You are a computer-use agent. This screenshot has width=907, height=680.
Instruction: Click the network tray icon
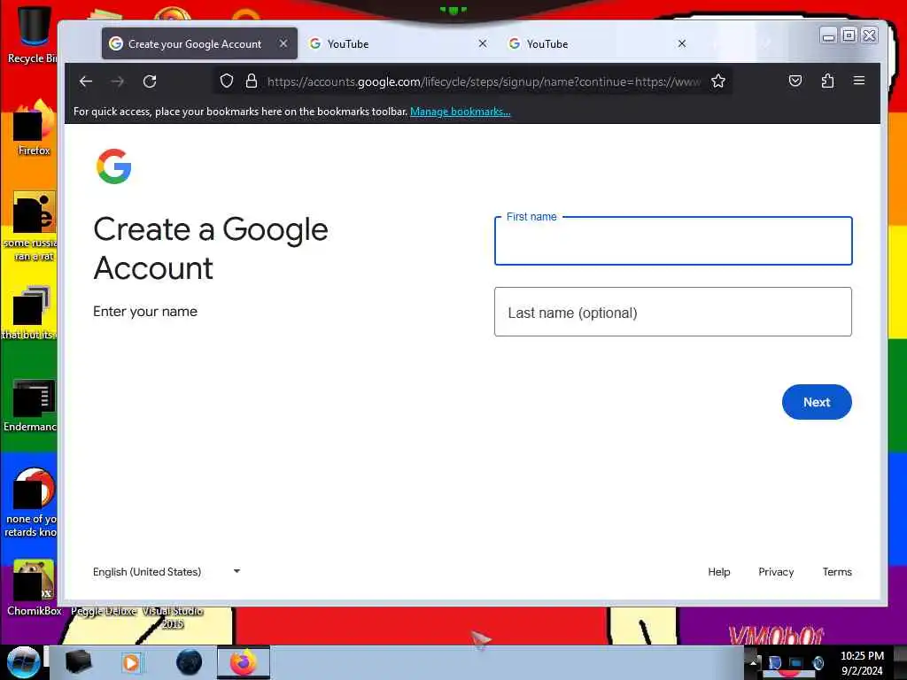(x=796, y=662)
